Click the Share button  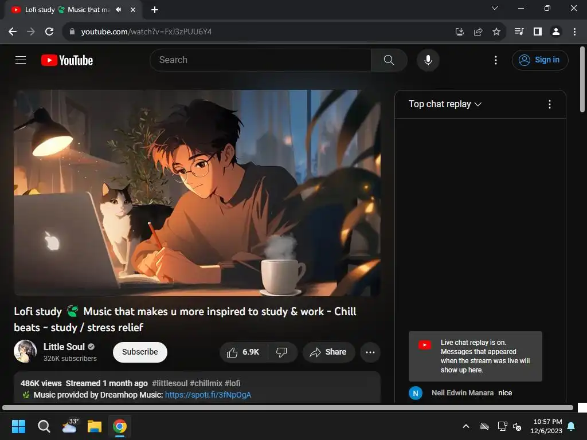click(x=328, y=352)
